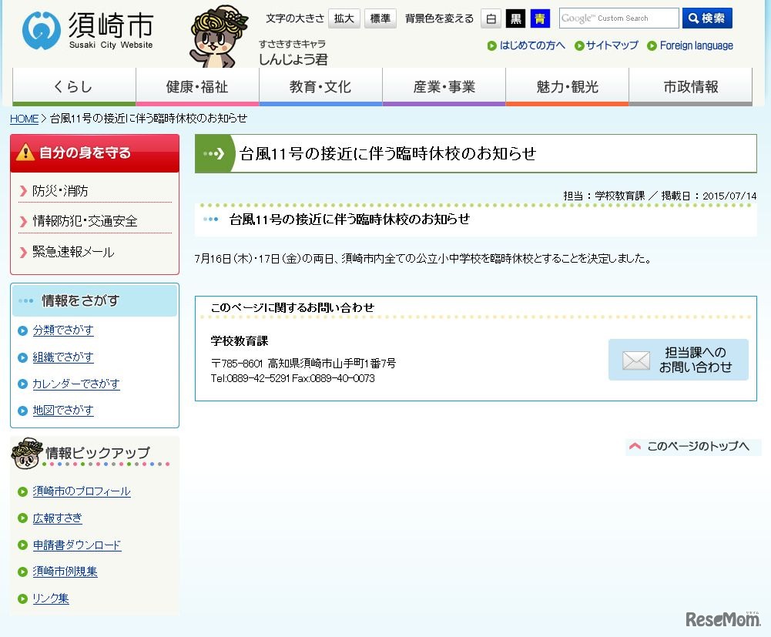Open 防災・消防 menu item
771x637 pixels.
point(60,191)
